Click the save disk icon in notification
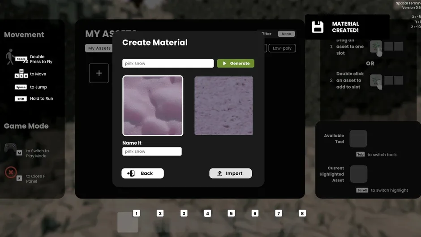This screenshot has height=237, width=421. [318, 27]
